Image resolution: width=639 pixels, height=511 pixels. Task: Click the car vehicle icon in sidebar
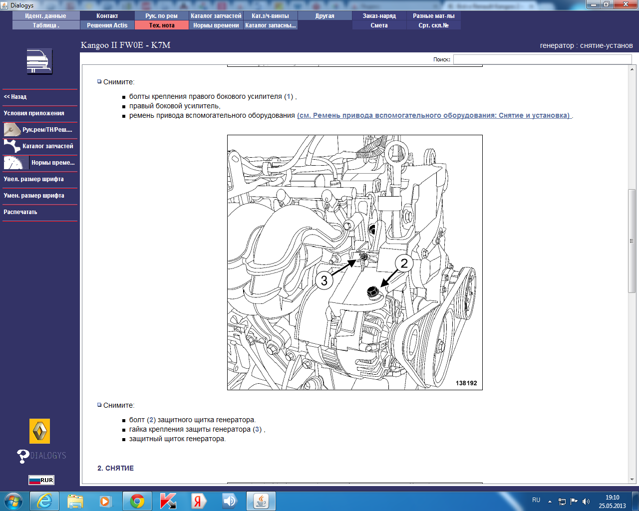click(39, 62)
